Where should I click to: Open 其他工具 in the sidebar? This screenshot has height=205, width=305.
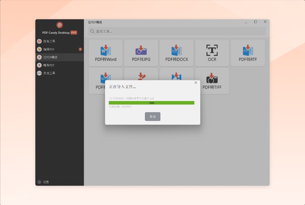(x=49, y=73)
